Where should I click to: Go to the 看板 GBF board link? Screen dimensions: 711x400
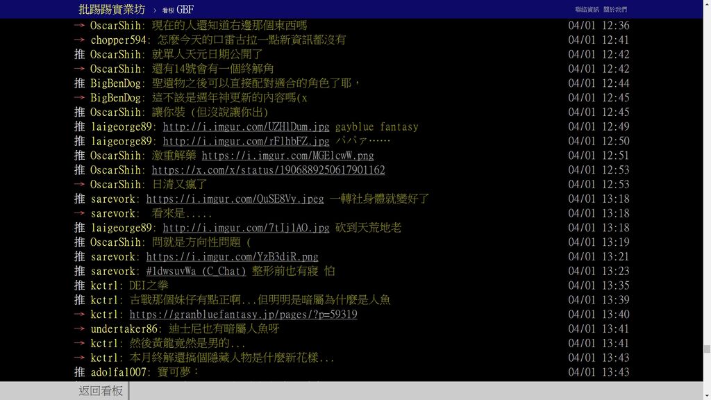178,10
